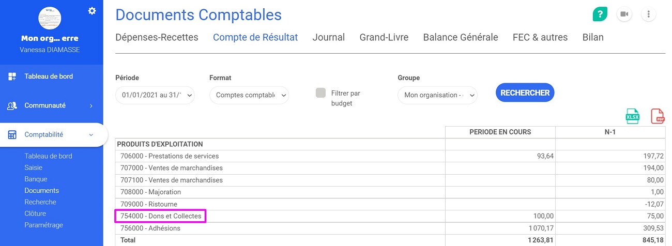This screenshot has height=246, width=672.
Task: Click the RECHERCHER button
Action: point(525,93)
